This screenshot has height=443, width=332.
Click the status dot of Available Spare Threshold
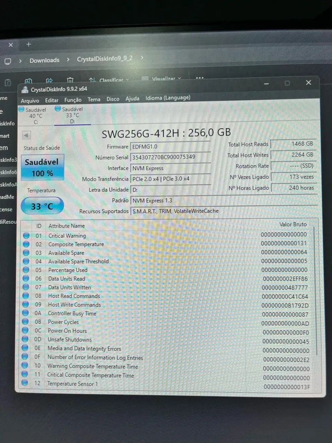[26, 262]
